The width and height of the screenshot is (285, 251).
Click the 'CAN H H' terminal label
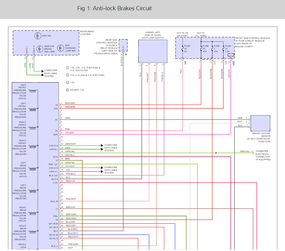coord(53,168)
